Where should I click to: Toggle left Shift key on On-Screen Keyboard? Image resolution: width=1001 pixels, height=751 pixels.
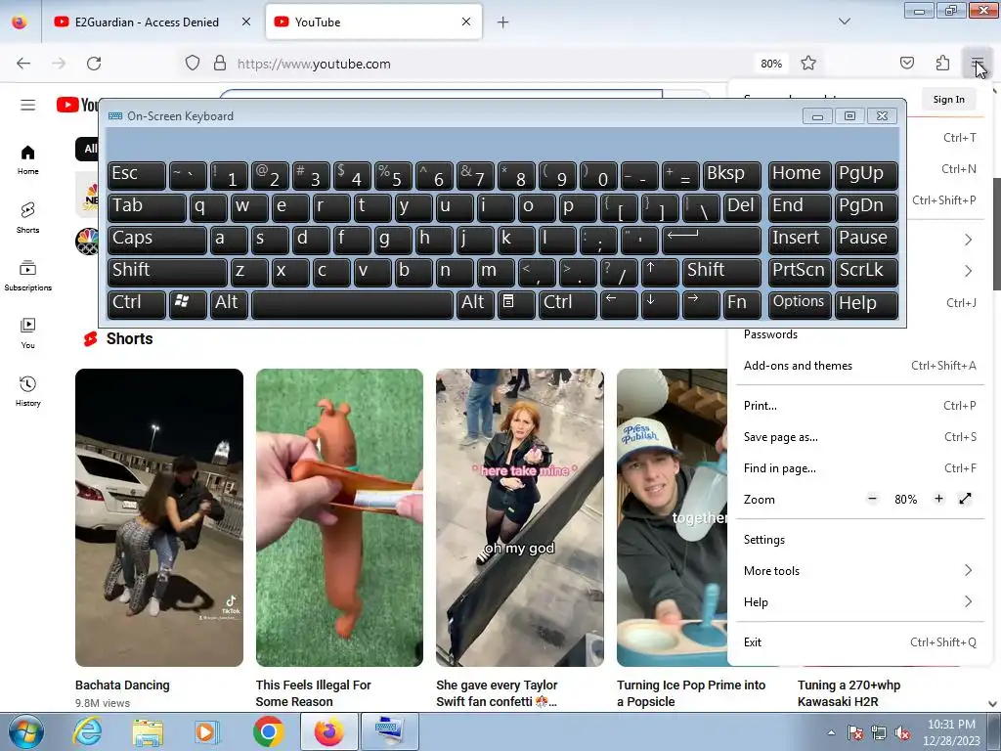(x=167, y=271)
